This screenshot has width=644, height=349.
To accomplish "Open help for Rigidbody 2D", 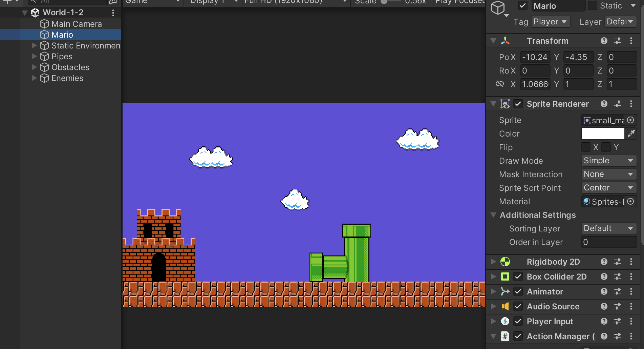I will coord(604,262).
